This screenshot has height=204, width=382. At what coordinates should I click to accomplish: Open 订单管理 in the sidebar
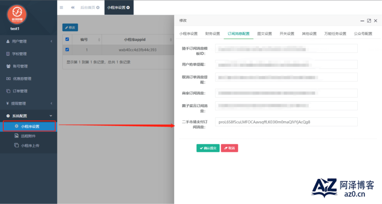[x=28, y=91]
